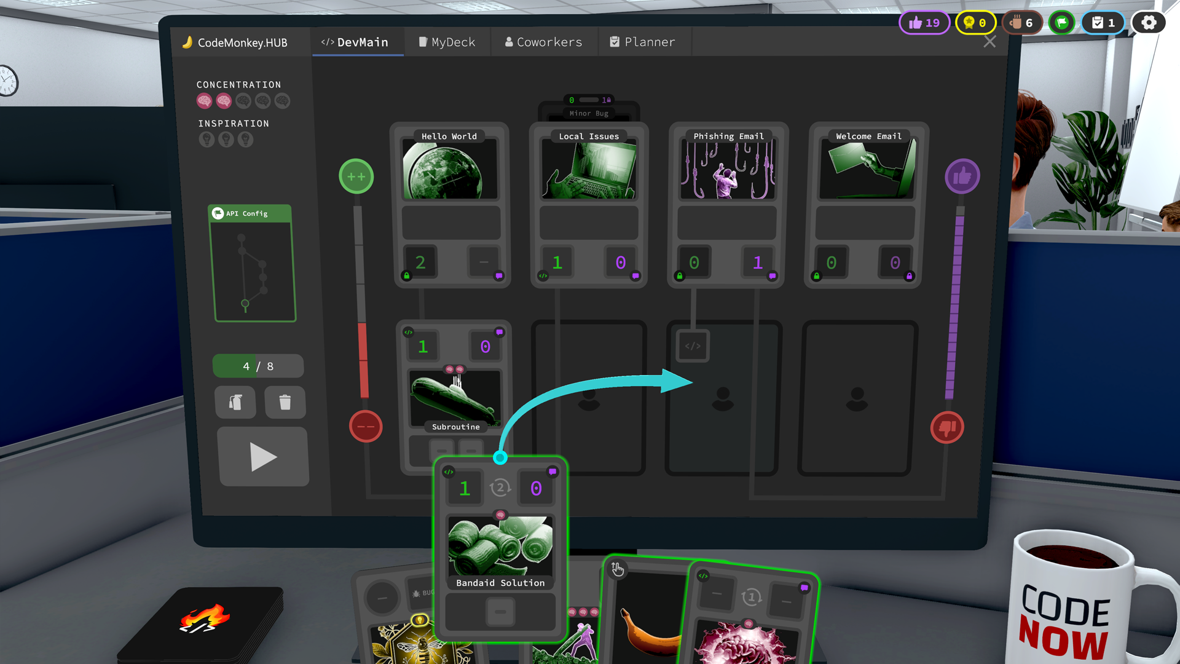Click the thumbs down reaction icon
This screenshot has height=664, width=1180.
click(x=948, y=428)
